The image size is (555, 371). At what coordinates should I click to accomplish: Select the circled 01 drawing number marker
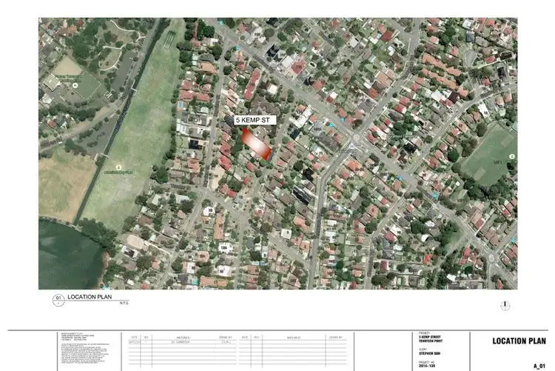click(58, 300)
